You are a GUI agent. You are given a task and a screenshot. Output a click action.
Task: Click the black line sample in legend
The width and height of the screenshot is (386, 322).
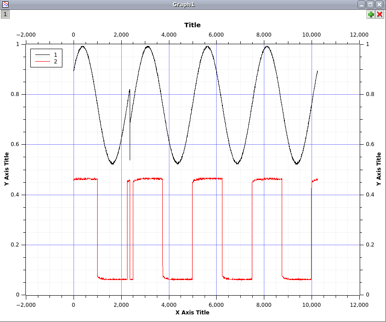coord(43,54)
